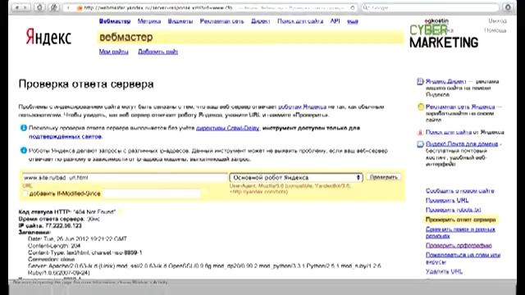Click the Выход link
525x295 pixels.
[x=497, y=20]
